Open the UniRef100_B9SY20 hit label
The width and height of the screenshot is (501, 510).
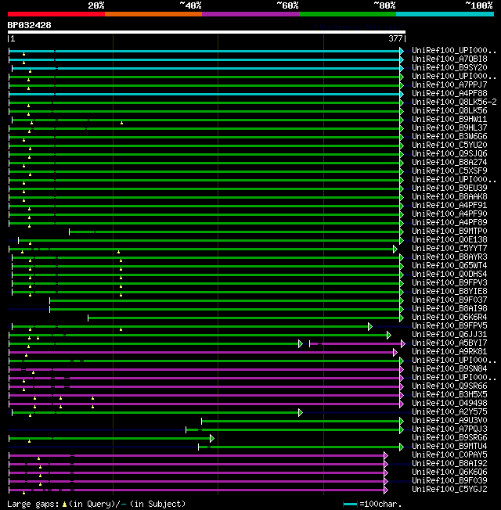click(x=449, y=67)
